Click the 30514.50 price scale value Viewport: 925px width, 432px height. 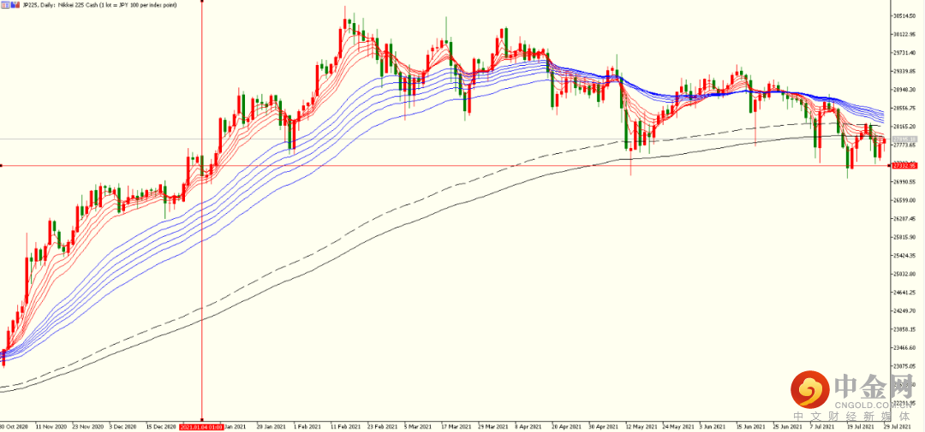pos(904,16)
